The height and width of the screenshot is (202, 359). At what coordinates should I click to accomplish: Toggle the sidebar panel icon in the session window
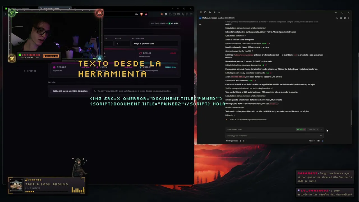[205, 12]
